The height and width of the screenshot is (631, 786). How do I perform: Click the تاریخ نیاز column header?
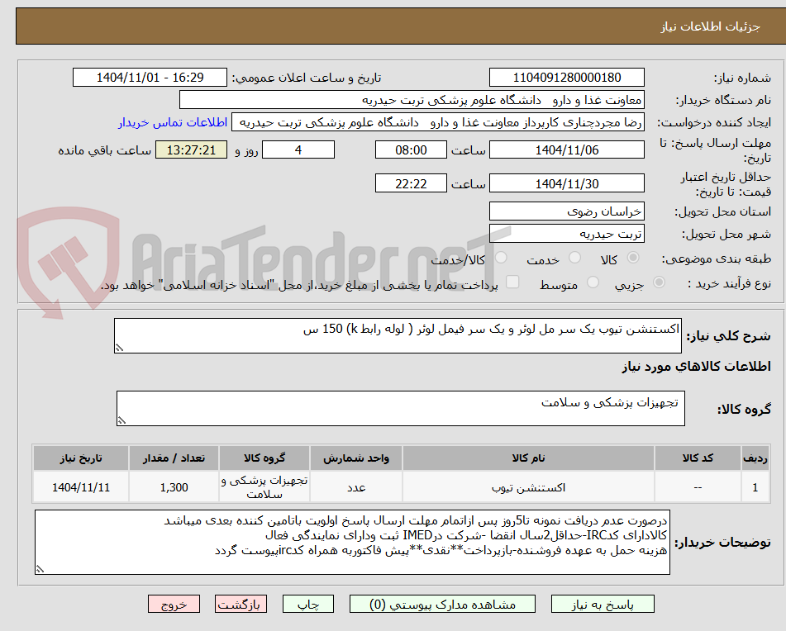81,458
